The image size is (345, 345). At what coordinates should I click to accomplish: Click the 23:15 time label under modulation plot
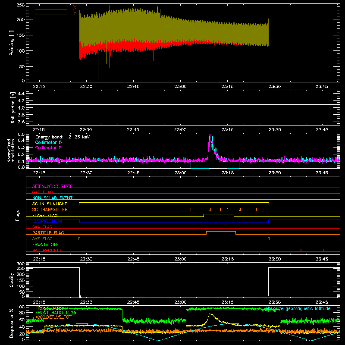click(228, 173)
